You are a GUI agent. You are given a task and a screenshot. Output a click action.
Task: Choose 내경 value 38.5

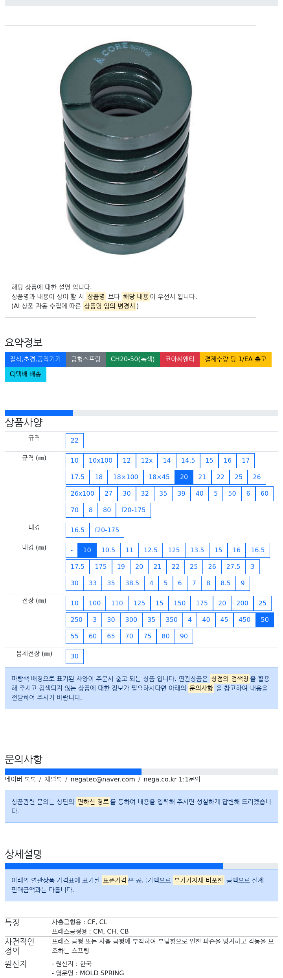tap(132, 583)
